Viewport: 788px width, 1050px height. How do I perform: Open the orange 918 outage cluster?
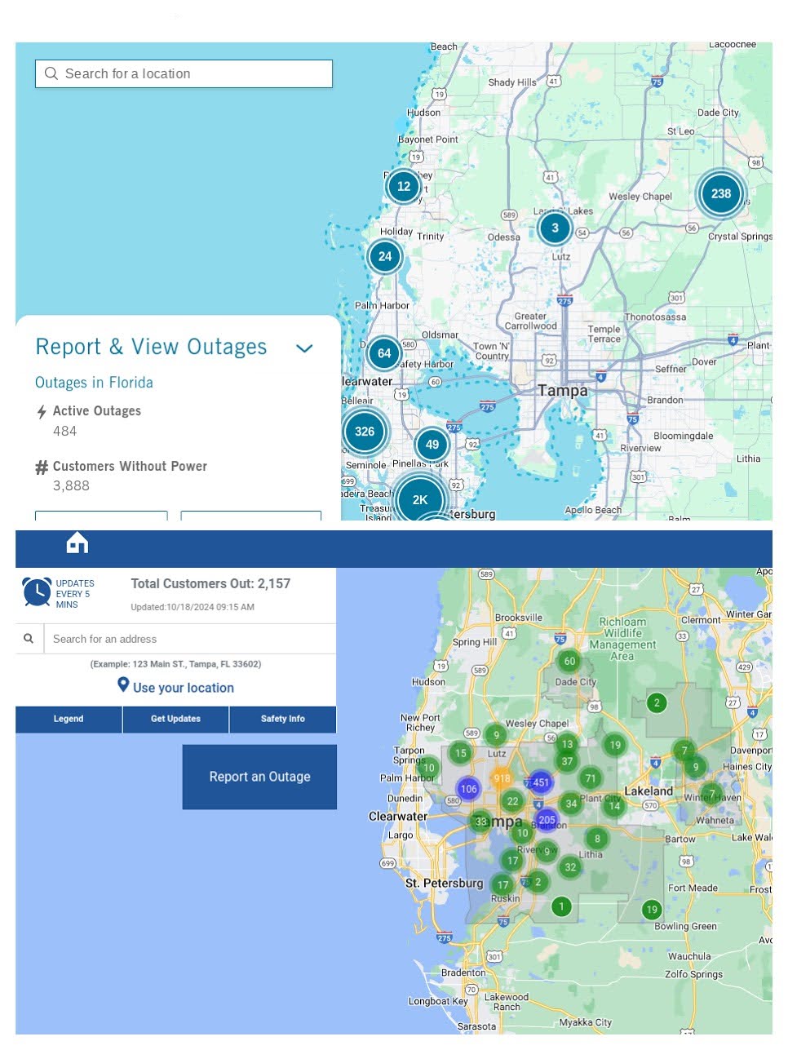[502, 778]
